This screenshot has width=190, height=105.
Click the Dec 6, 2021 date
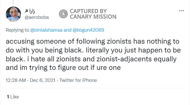click(x=42, y=80)
